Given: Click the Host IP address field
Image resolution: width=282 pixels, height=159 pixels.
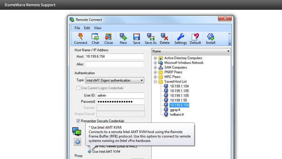Looking at the screenshot, I should tap(114, 57).
